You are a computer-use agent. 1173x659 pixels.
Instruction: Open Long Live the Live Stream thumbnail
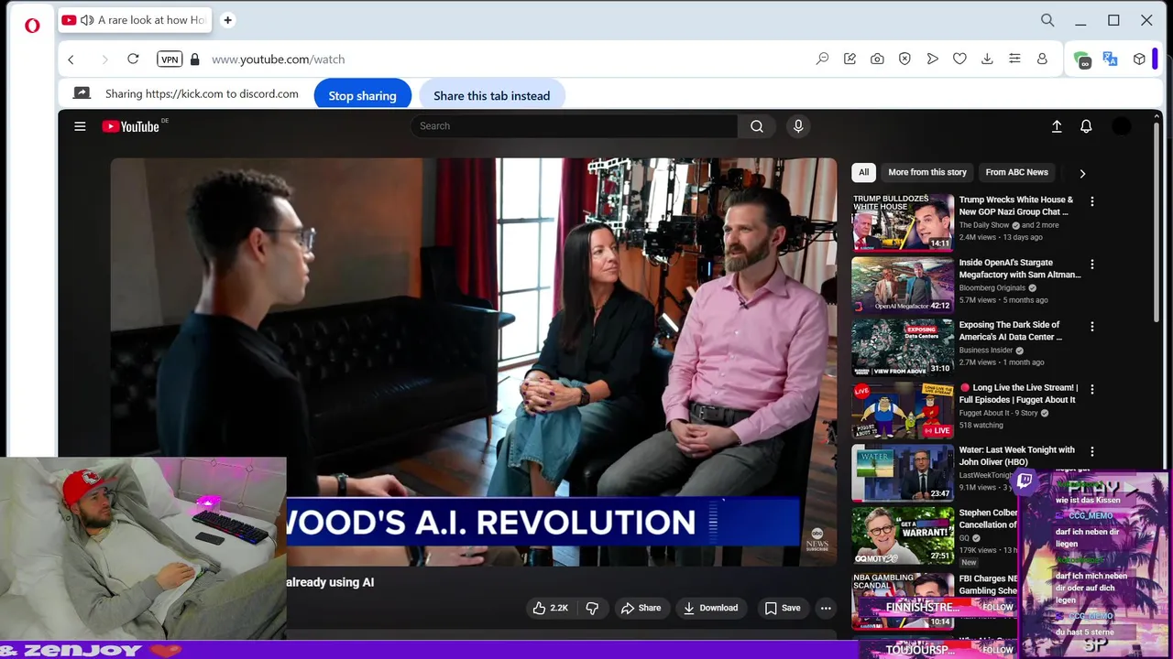(x=903, y=410)
